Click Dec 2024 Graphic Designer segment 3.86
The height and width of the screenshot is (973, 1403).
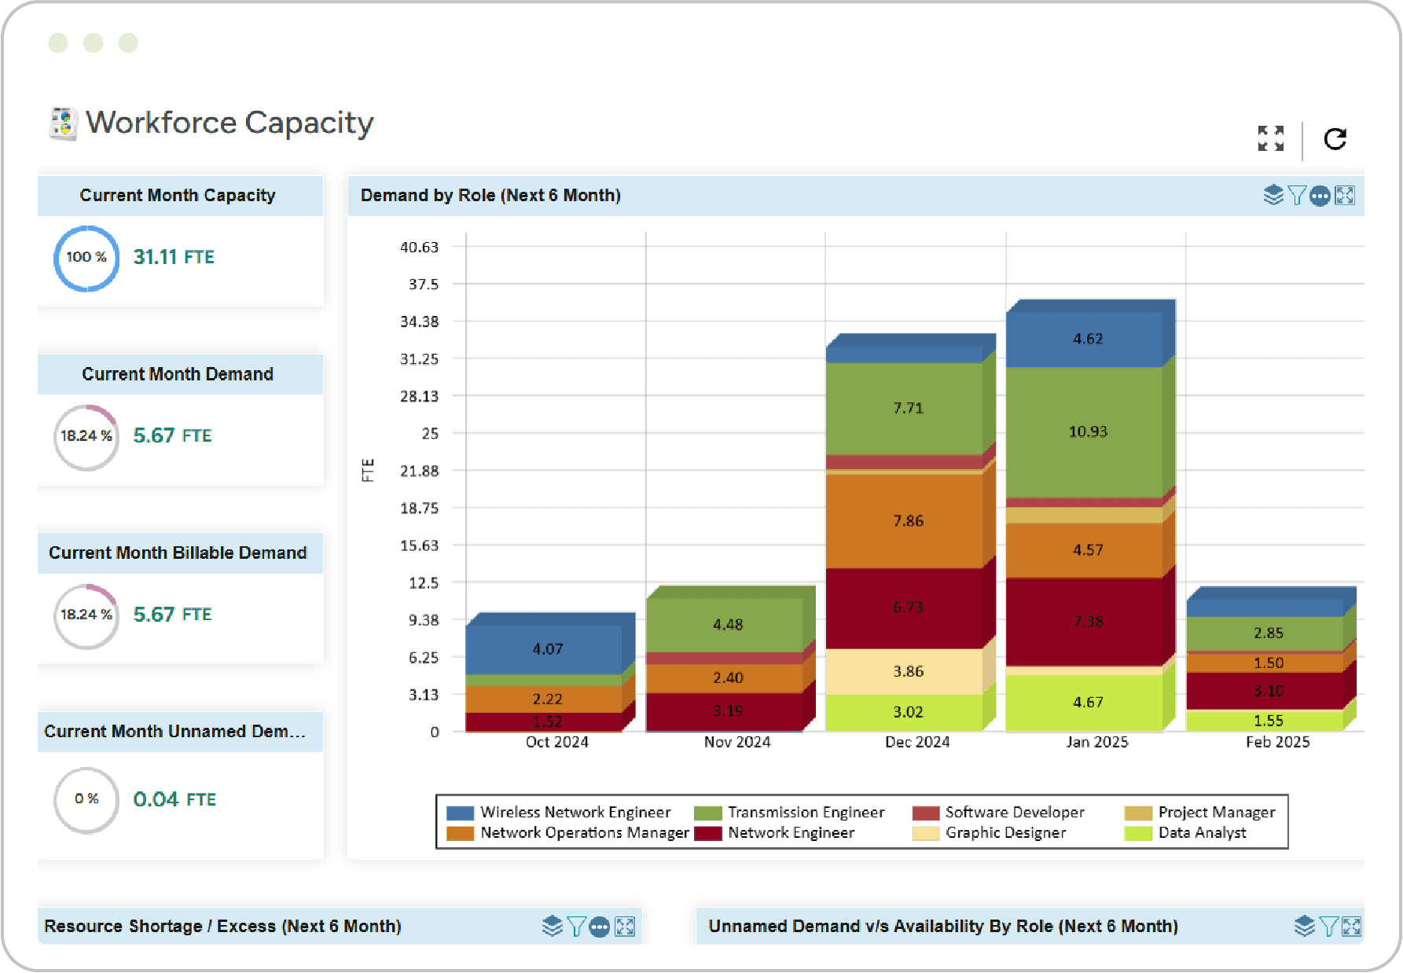[905, 671]
